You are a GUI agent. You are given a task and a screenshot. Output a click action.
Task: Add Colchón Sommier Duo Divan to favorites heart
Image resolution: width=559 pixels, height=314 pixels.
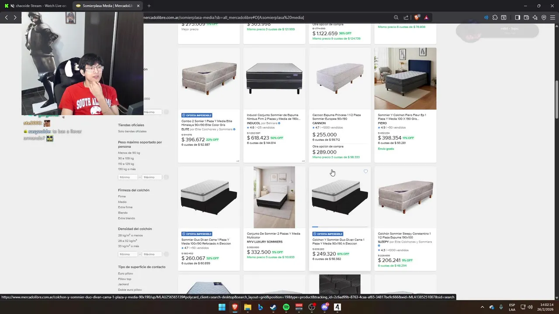tap(366, 171)
